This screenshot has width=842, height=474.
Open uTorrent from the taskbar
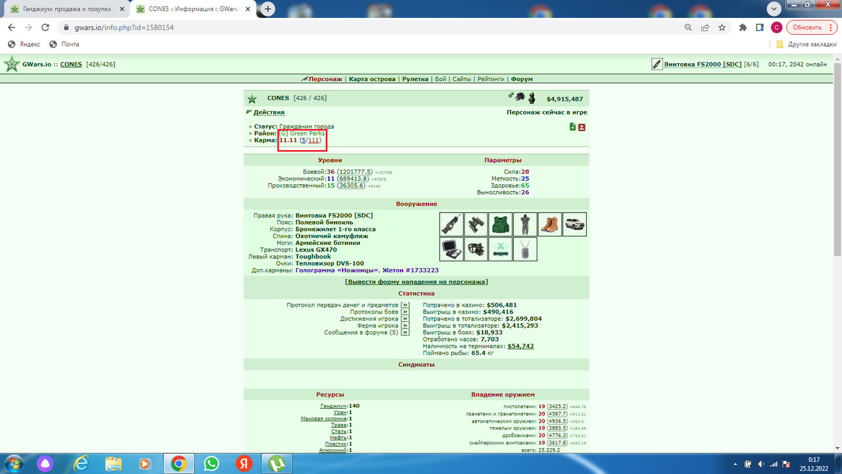tap(278, 463)
